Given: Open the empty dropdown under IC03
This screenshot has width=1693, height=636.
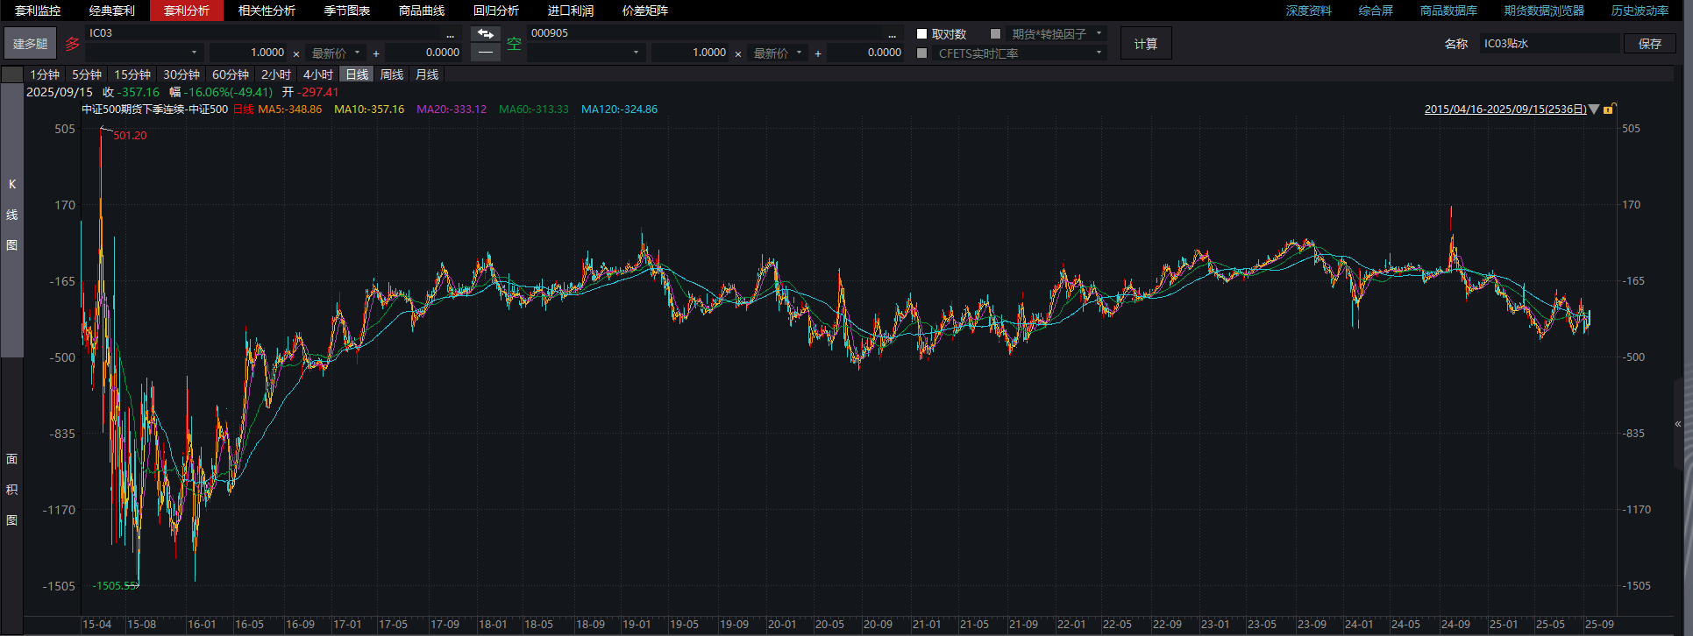Looking at the screenshot, I should click(145, 53).
